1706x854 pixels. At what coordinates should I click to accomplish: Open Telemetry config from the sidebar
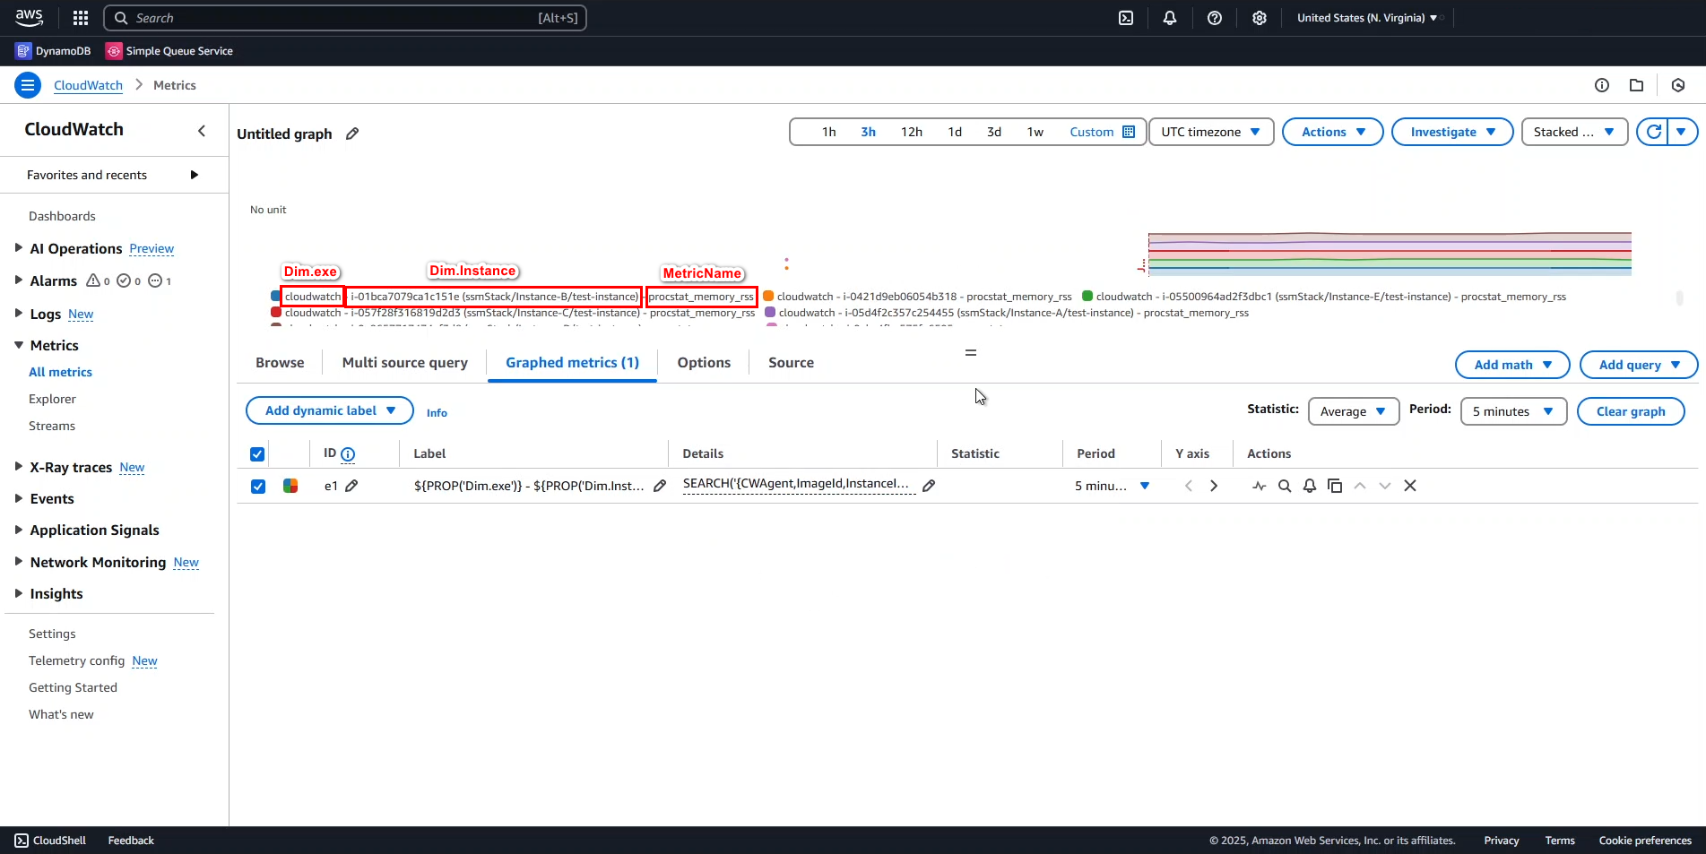tap(75, 660)
